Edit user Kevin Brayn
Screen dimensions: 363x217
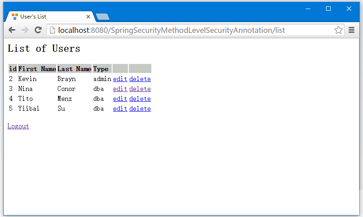click(120, 79)
